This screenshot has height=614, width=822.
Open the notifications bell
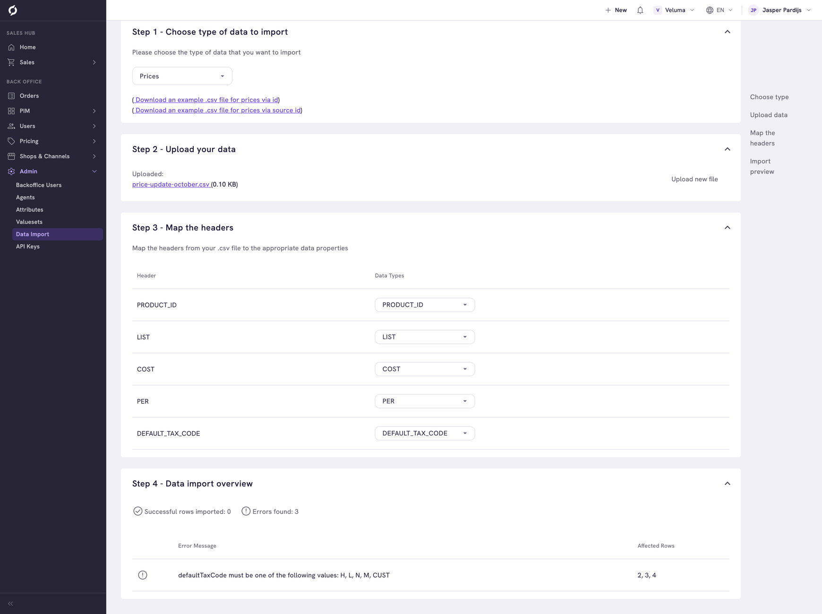640,10
